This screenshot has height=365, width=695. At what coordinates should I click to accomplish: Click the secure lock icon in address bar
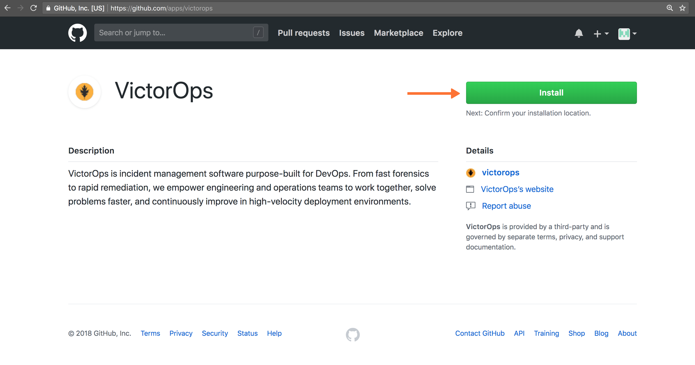48,8
